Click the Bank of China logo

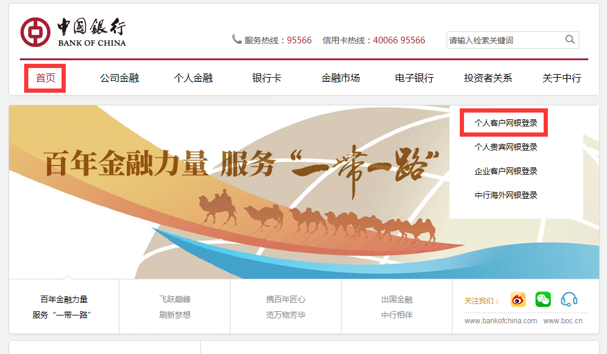[x=73, y=32]
